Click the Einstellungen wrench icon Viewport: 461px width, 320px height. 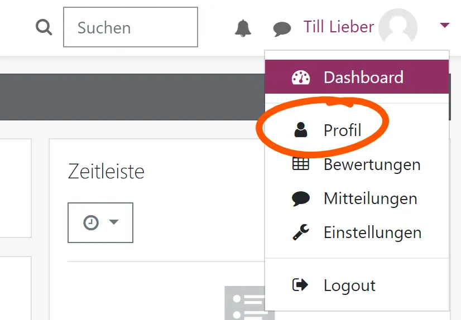(x=301, y=232)
